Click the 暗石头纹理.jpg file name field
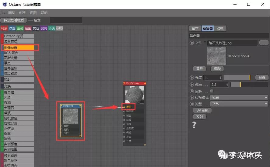 click(232, 43)
